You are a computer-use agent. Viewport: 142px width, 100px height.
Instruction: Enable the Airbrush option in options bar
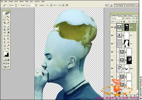point(67,5)
